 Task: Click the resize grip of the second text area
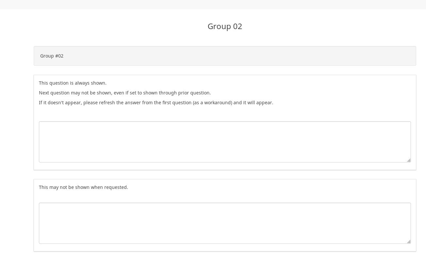[409, 242]
